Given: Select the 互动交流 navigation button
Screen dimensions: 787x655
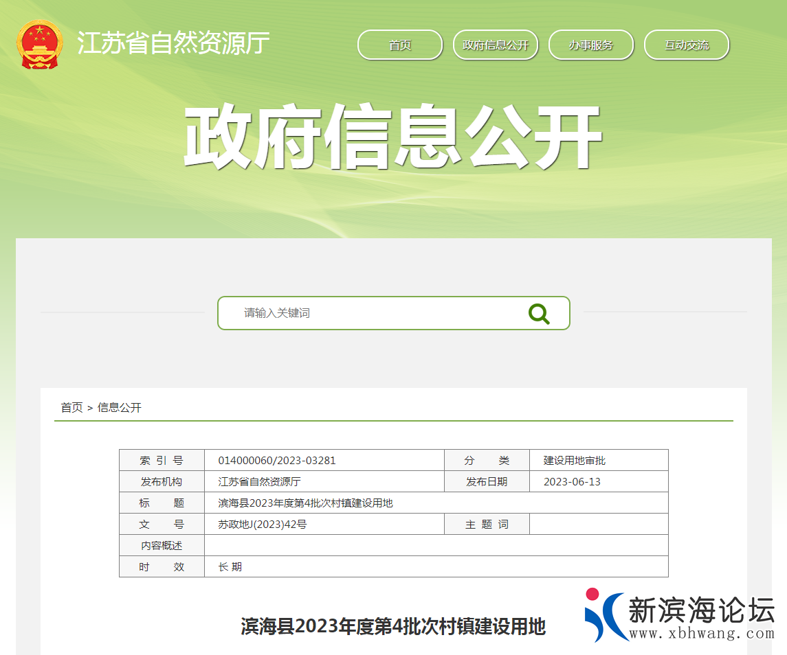Looking at the screenshot, I should tap(686, 45).
